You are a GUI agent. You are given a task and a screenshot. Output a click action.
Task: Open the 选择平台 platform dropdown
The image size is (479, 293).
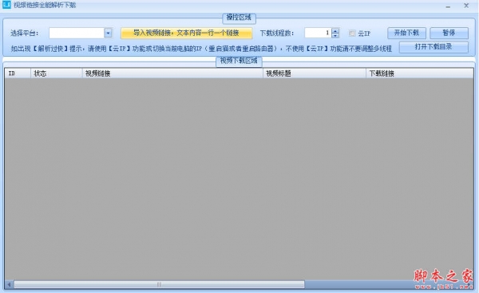108,33
